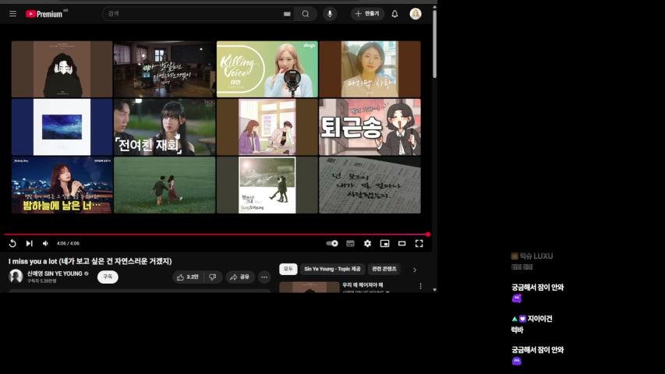The height and width of the screenshot is (374, 665).
Task: Skip to the next video
Action: [x=30, y=243]
